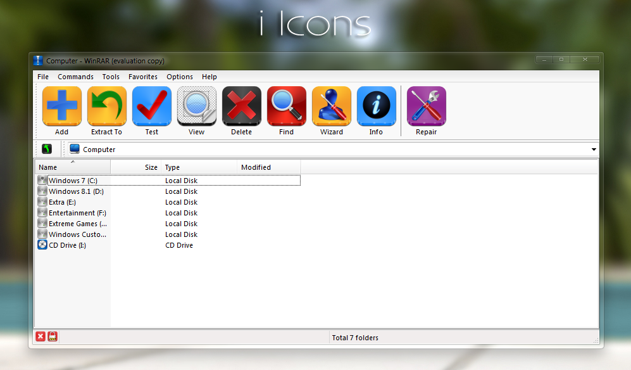Image resolution: width=631 pixels, height=370 pixels.
Task: Click the Windows Custo... disk icon
Action: [42, 233]
